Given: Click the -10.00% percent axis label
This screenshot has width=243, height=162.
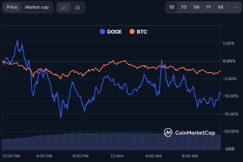Looking at the screenshot, I should (230, 96).
